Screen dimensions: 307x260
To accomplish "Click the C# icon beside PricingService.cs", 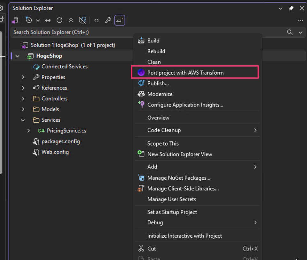I will (x=41, y=131).
